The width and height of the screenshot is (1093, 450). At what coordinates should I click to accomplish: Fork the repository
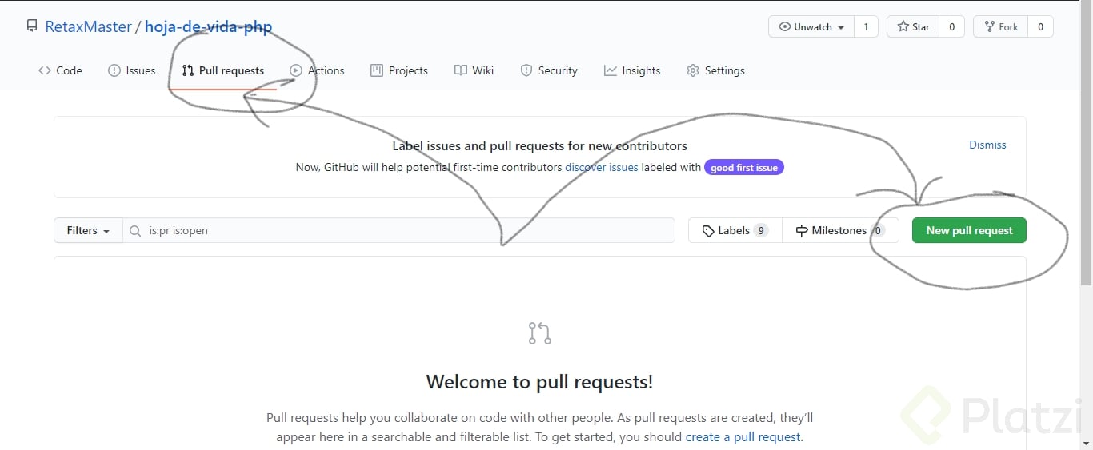pyautogui.click(x=1000, y=26)
